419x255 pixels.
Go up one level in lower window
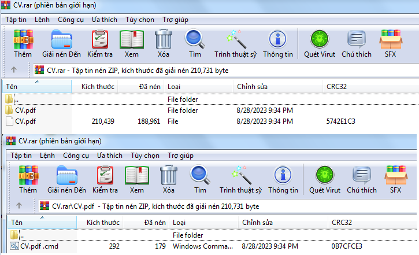[19, 205]
